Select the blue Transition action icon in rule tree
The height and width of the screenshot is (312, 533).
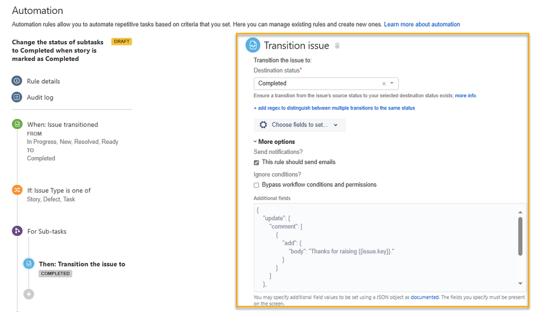[x=29, y=264]
